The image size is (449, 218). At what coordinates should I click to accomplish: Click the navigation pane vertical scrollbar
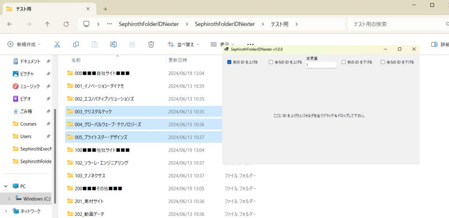click(55, 156)
